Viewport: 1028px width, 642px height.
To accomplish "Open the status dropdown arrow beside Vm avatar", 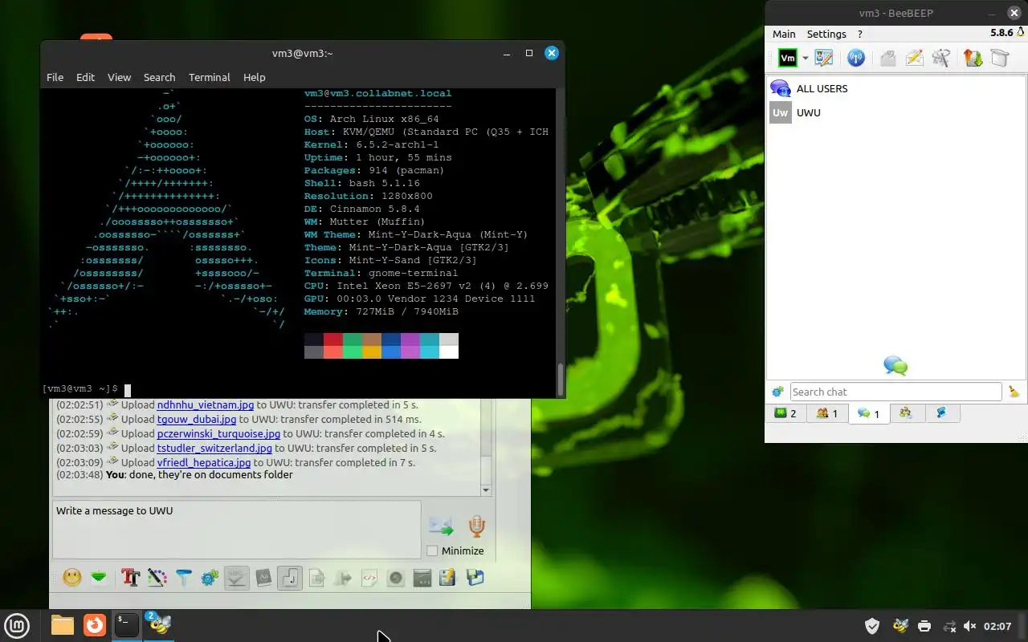I will pyautogui.click(x=805, y=59).
